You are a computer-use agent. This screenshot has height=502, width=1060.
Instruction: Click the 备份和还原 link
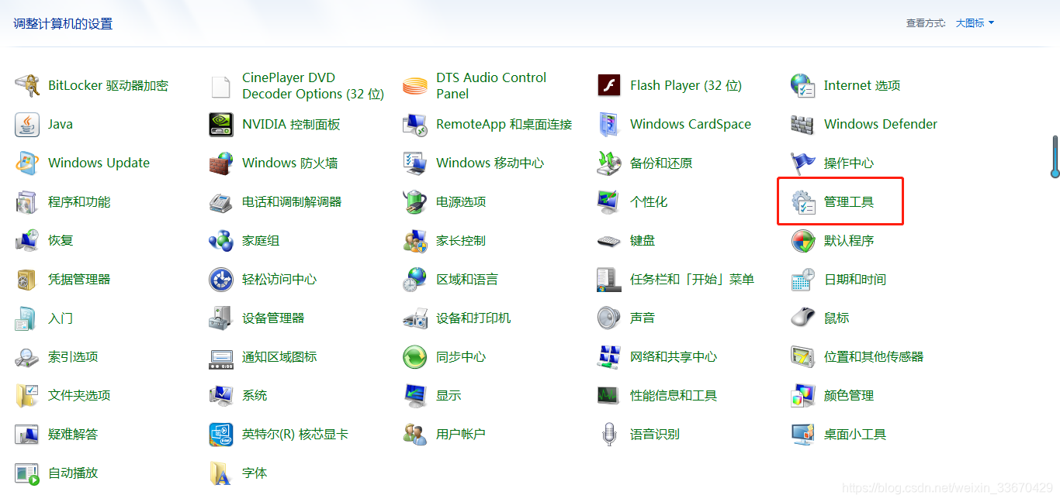661,163
